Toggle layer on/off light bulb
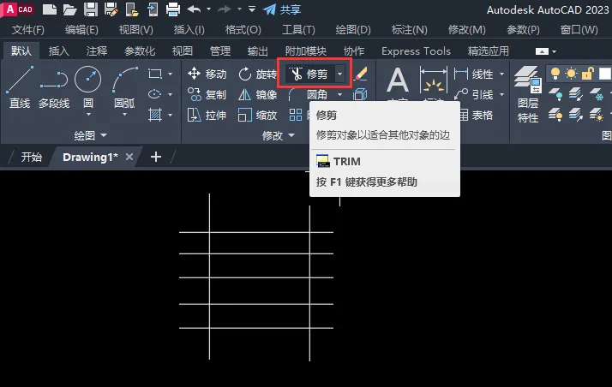The height and width of the screenshot is (387, 612). coord(555,74)
